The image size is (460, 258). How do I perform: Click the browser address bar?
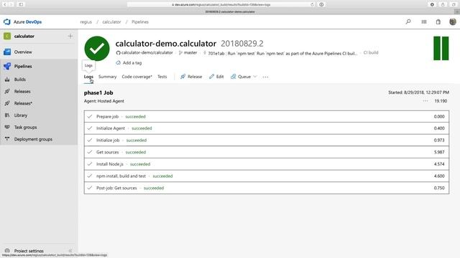221,5
